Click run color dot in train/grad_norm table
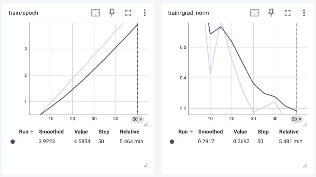 [x=172, y=142]
